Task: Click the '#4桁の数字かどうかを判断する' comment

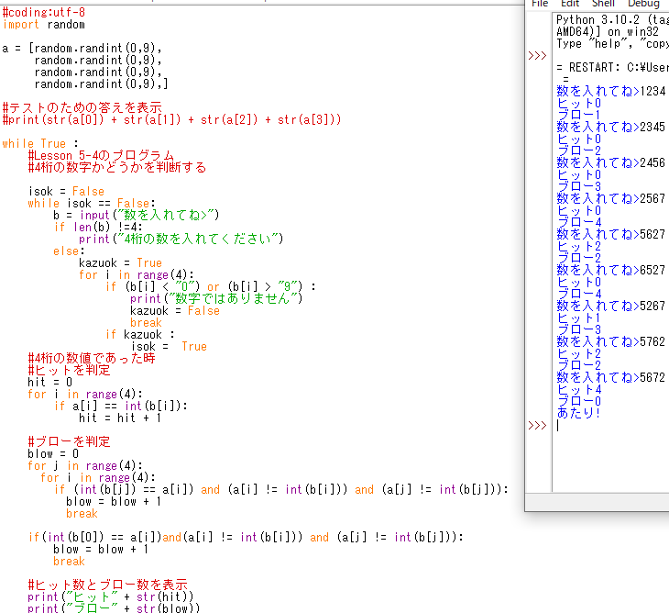Action: (117, 167)
